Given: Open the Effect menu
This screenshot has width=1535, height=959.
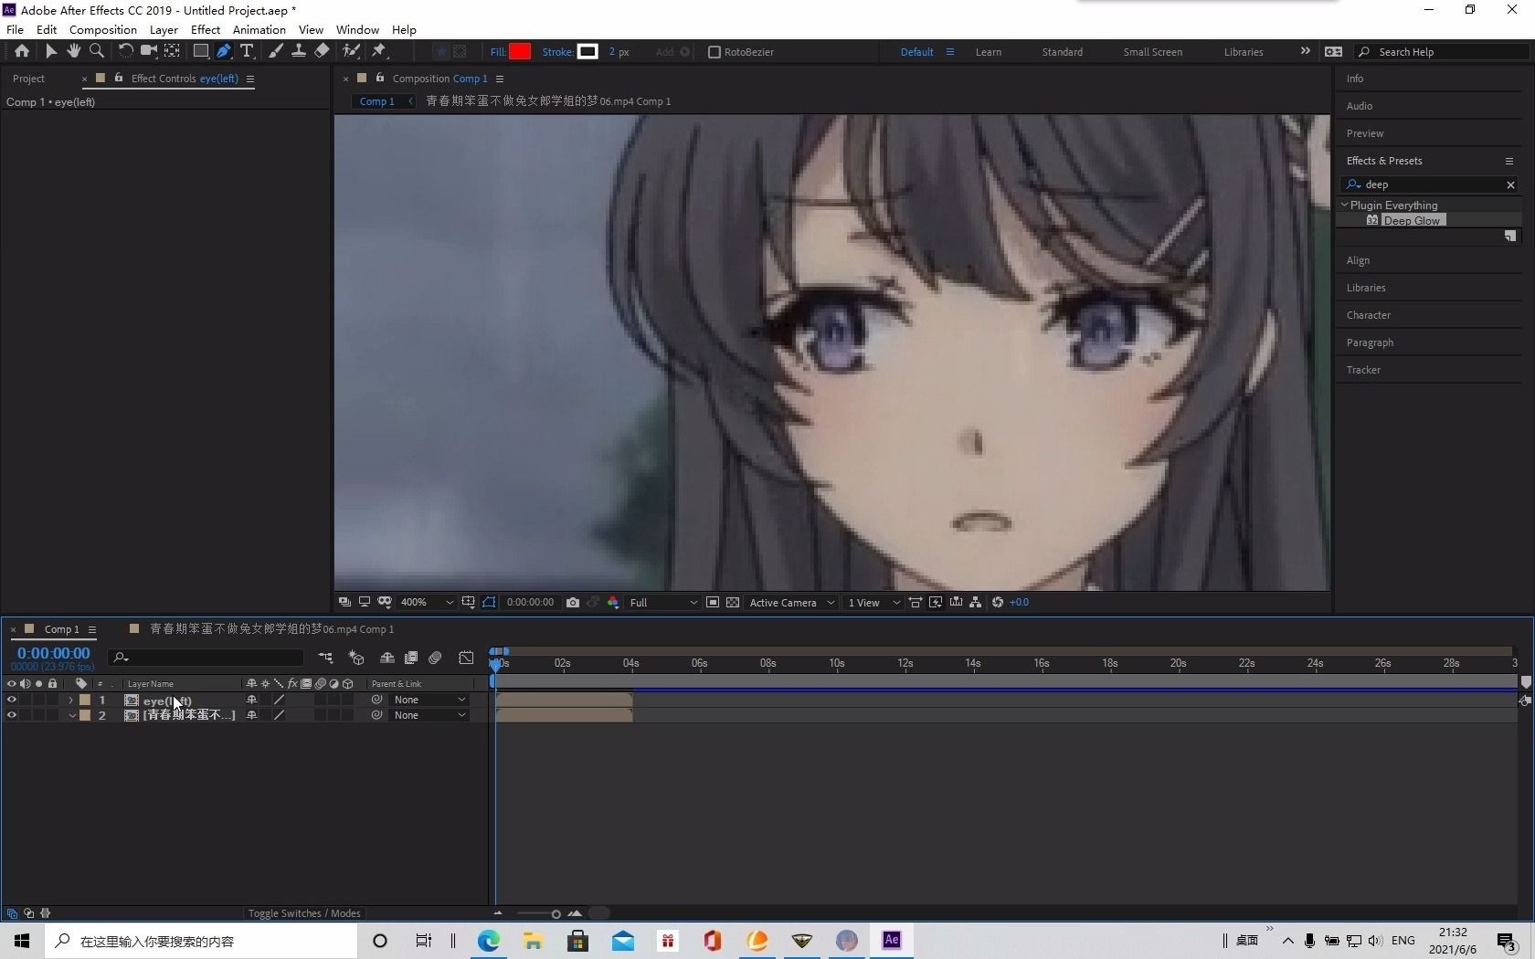Looking at the screenshot, I should tap(206, 29).
